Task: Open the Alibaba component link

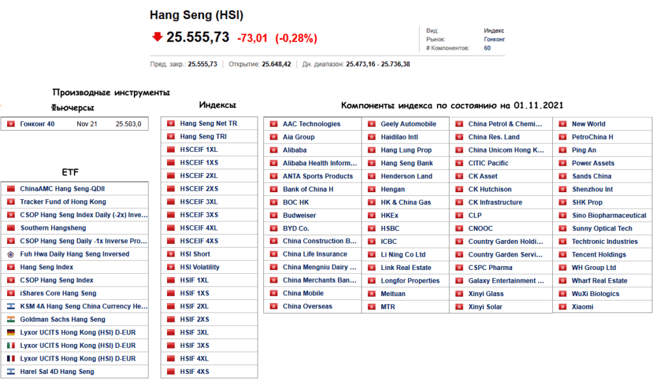Action: click(x=295, y=150)
